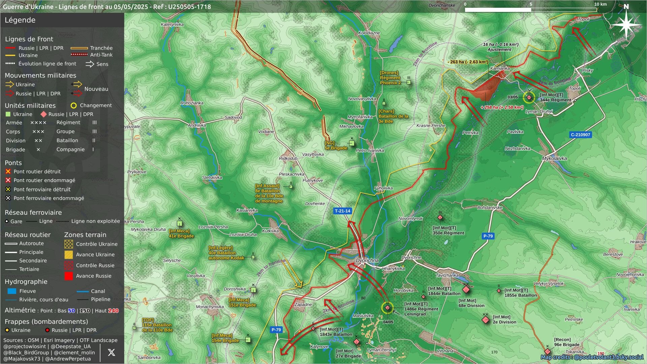647x364 pixels.
Task: Click the 344e Régiment unit marker
Action: [x=529, y=97]
